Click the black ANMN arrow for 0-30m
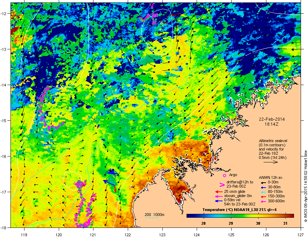308x238 pixels. tap(263, 182)
